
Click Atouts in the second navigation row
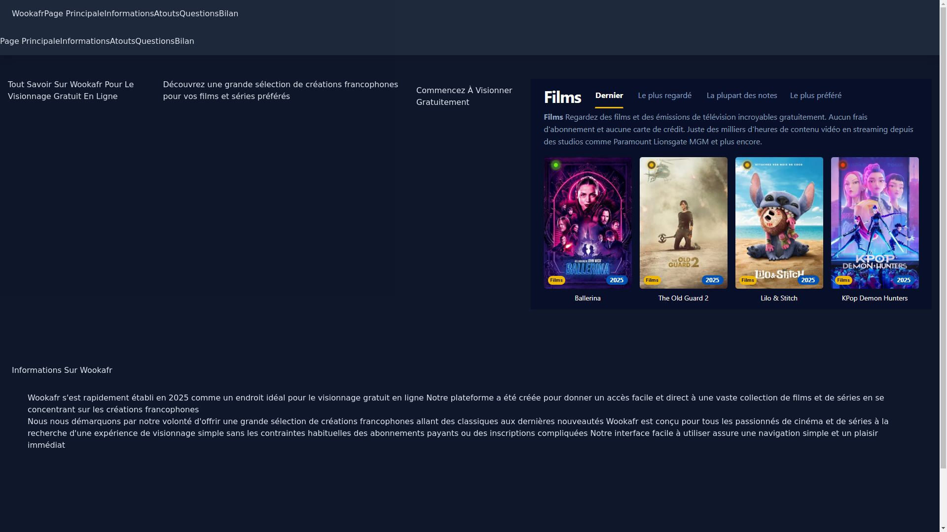[123, 41]
